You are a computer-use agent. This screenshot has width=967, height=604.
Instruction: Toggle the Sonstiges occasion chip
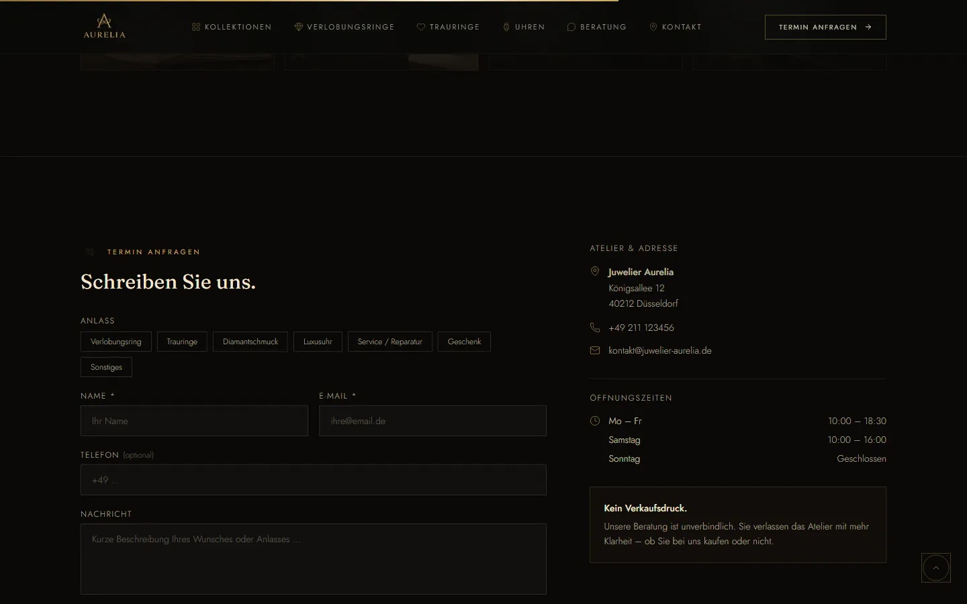pos(106,367)
